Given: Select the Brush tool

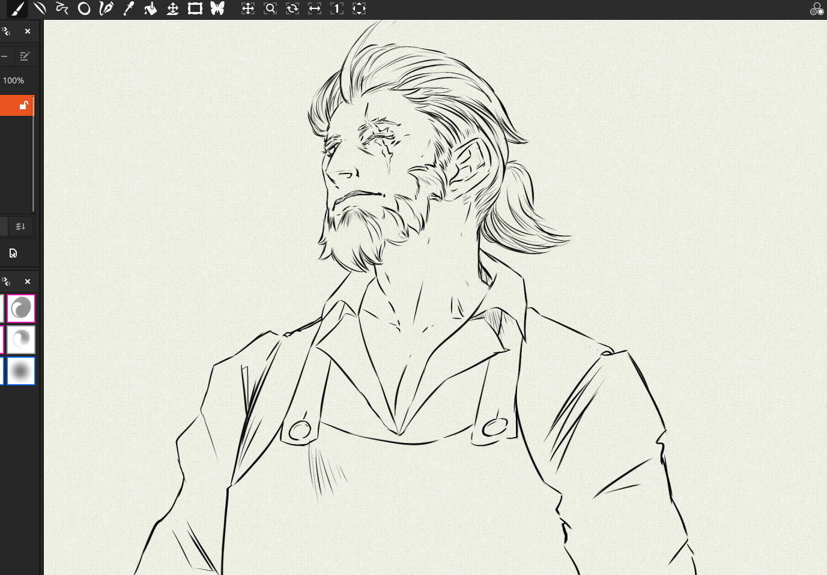Looking at the screenshot, I should pos(17,8).
